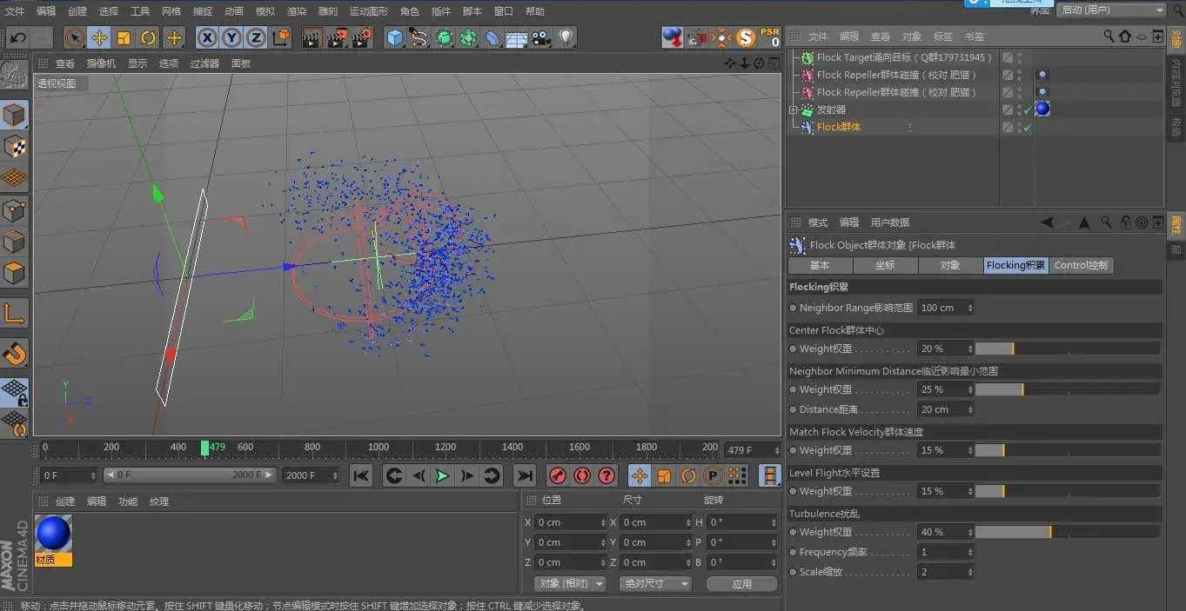Adjust Turbulence weight slider

tap(1068, 532)
